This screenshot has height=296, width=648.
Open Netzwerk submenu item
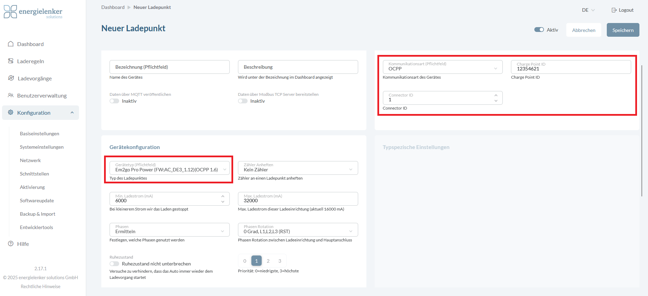[30, 160]
